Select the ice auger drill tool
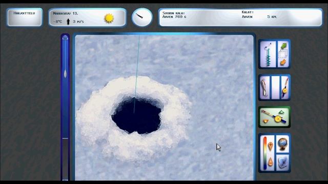The height and width of the screenshot is (184, 328). 268,54
